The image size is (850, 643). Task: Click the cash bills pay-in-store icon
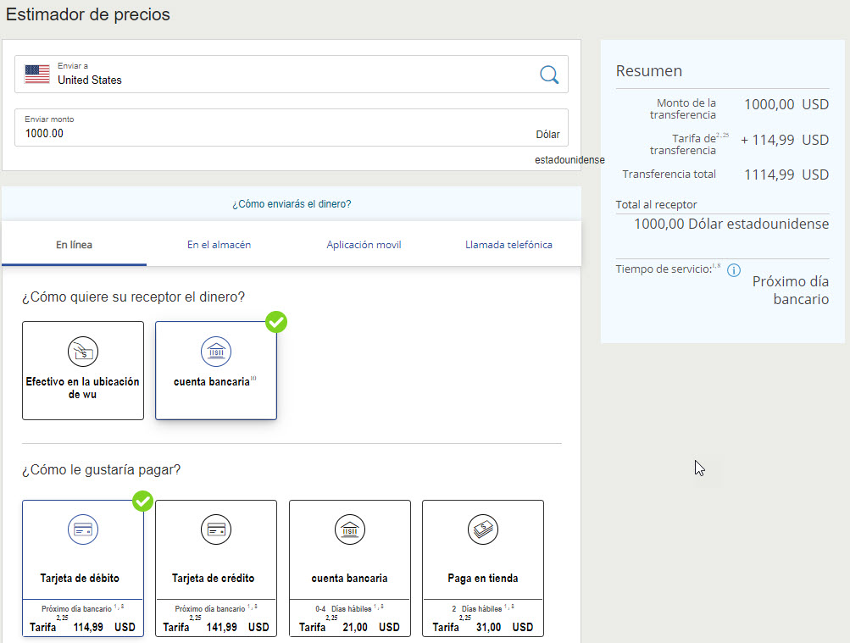tap(483, 529)
